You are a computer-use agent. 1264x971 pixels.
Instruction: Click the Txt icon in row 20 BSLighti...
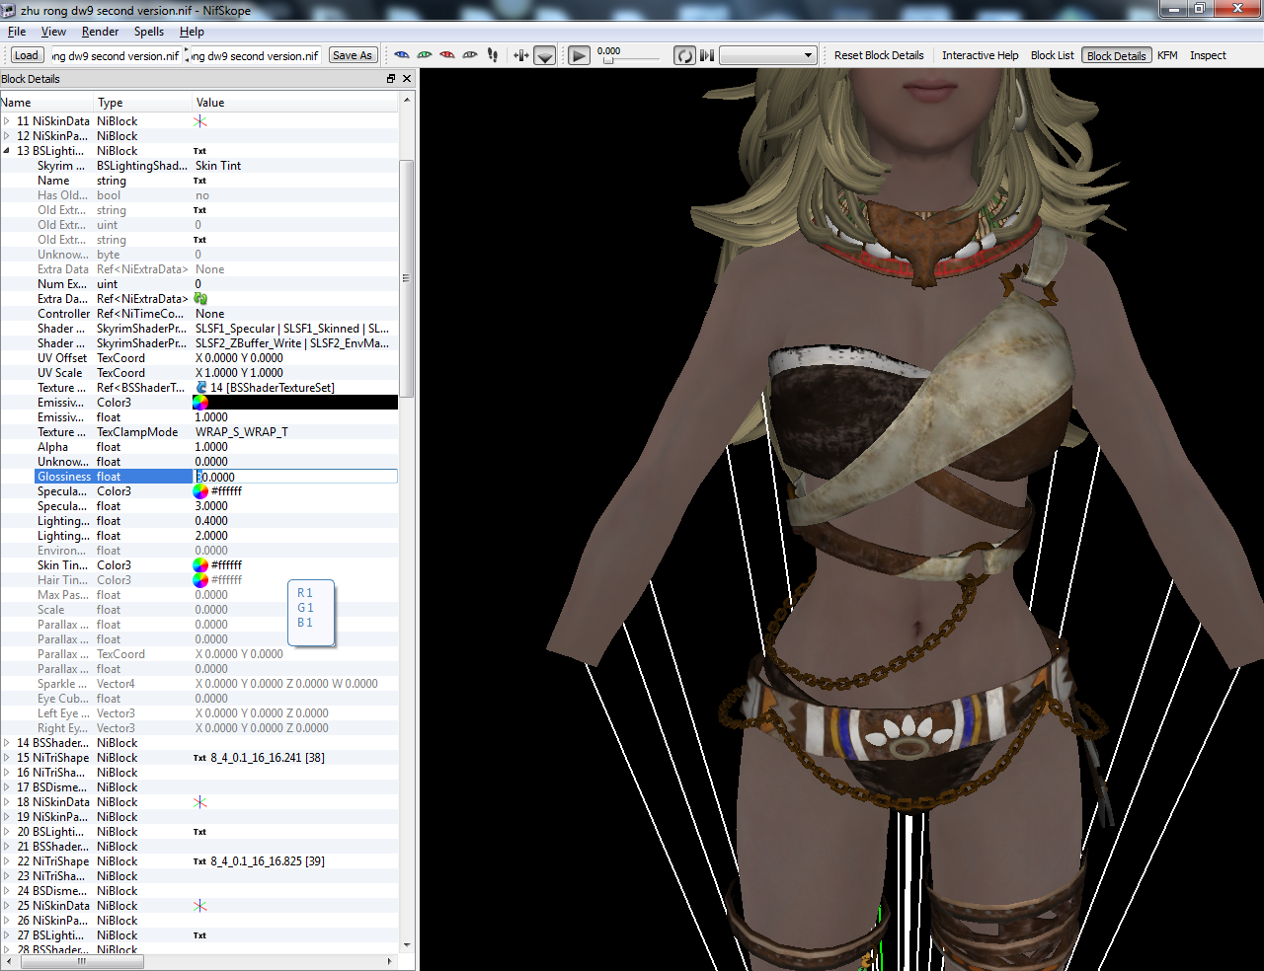tap(199, 832)
